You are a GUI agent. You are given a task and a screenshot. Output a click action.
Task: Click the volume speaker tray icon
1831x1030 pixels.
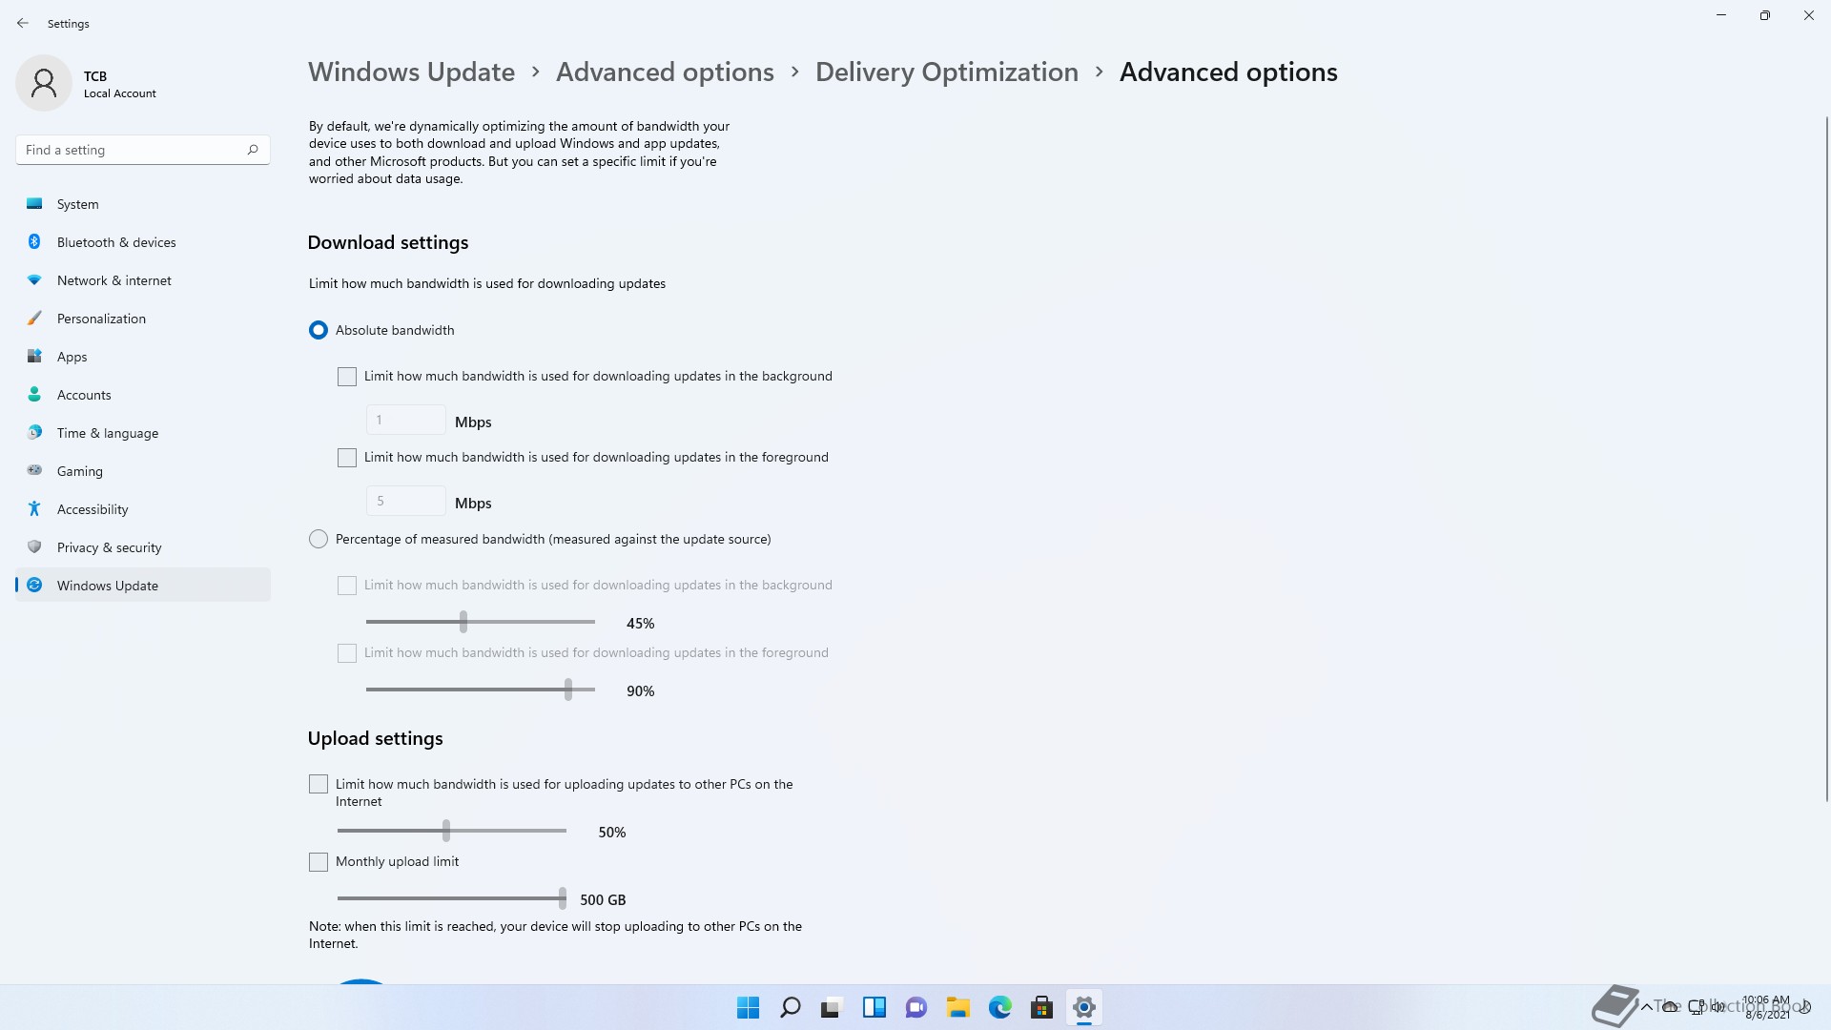(1718, 1006)
